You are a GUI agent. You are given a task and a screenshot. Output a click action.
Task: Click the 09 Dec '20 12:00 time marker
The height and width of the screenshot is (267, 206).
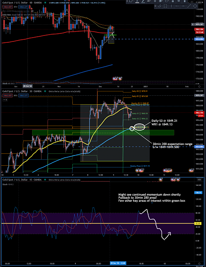tap(118, 263)
